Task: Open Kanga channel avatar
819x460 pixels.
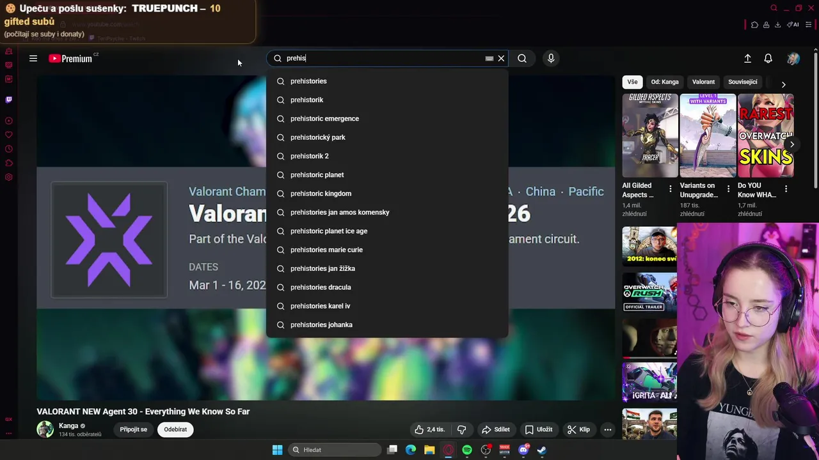Action: [x=45, y=429]
